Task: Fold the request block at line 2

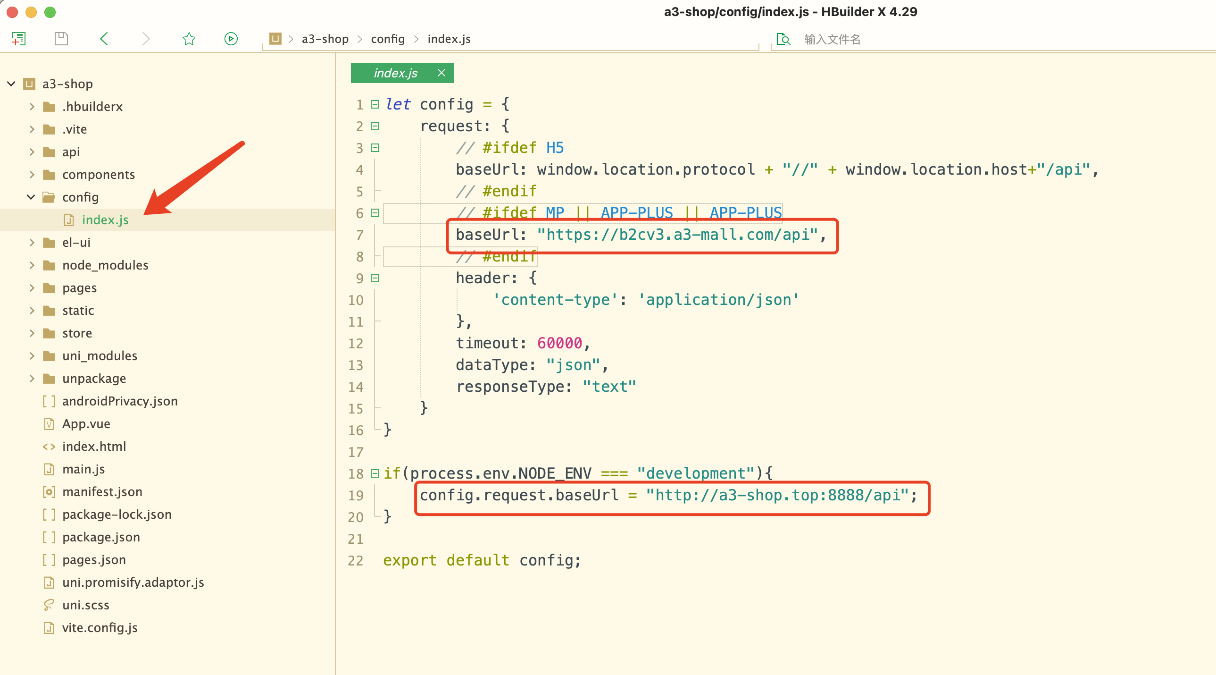Action: pos(375,126)
